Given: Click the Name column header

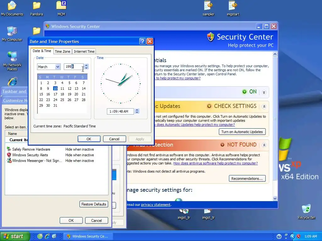Looking at the screenshot, I should coord(16,134).
